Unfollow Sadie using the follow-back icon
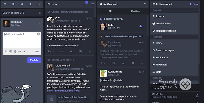Screen dimensions: 204x103 click(x=141, y=26)
